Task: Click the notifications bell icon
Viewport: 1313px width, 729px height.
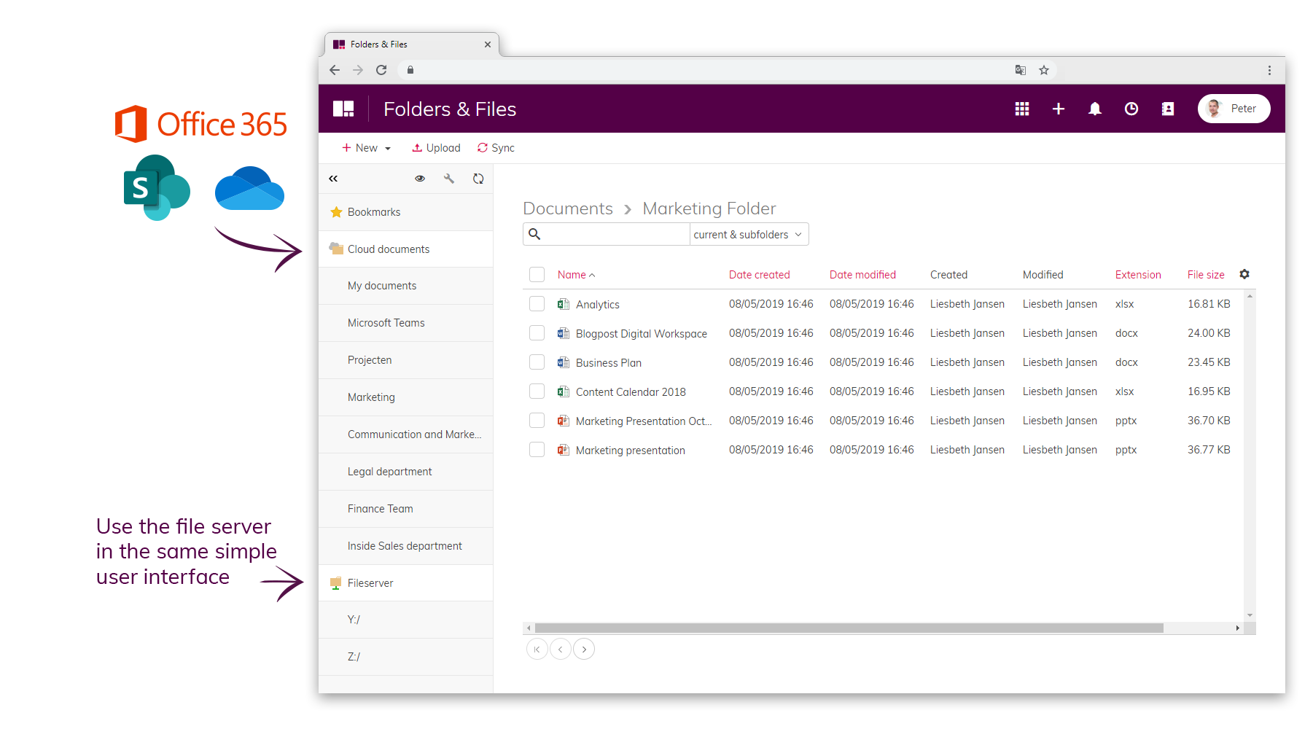Action: pos(1094,109)
